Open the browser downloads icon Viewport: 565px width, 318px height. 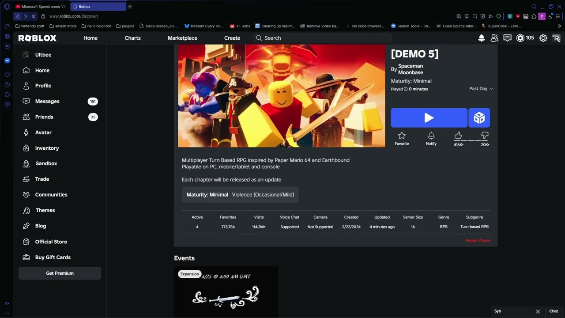coord(550,16)
